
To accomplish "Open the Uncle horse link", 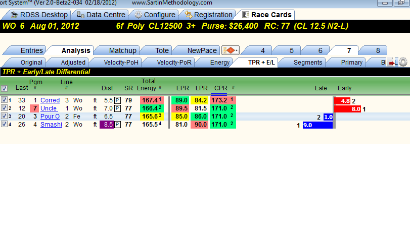I will coord(49,108).
